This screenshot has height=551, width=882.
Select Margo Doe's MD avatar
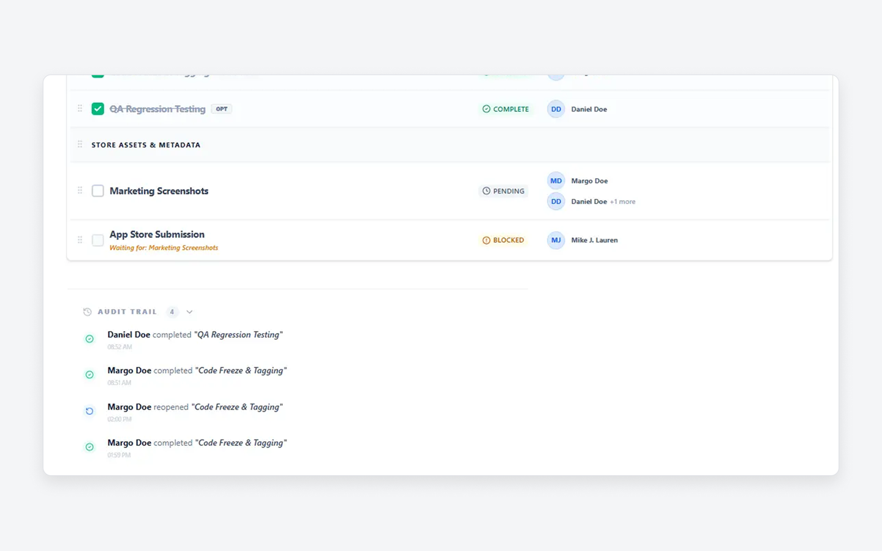[556, 181]
